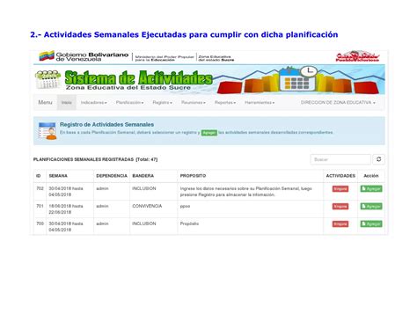This screenshot has width=417, height=322.
Task: Click the calendar logo left of Sistema de Actividades
Action: pos(48,79)
